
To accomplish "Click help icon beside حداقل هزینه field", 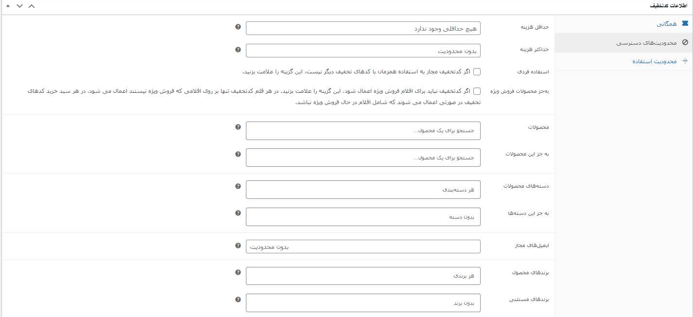I will click(x=238, y=27).
